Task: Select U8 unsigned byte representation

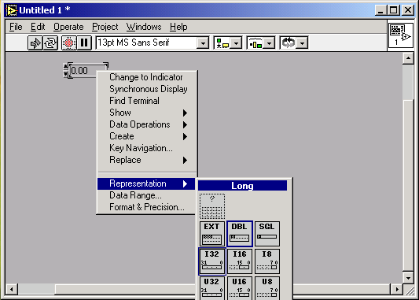Action: coord(267,288)
